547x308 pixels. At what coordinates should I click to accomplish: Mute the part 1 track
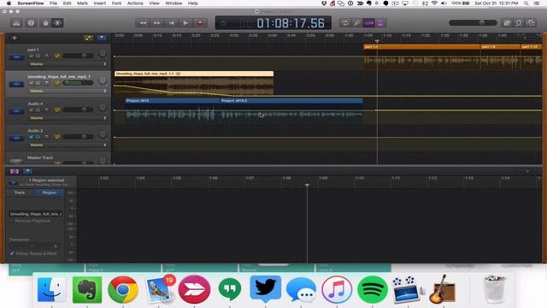tap(31, 56)
